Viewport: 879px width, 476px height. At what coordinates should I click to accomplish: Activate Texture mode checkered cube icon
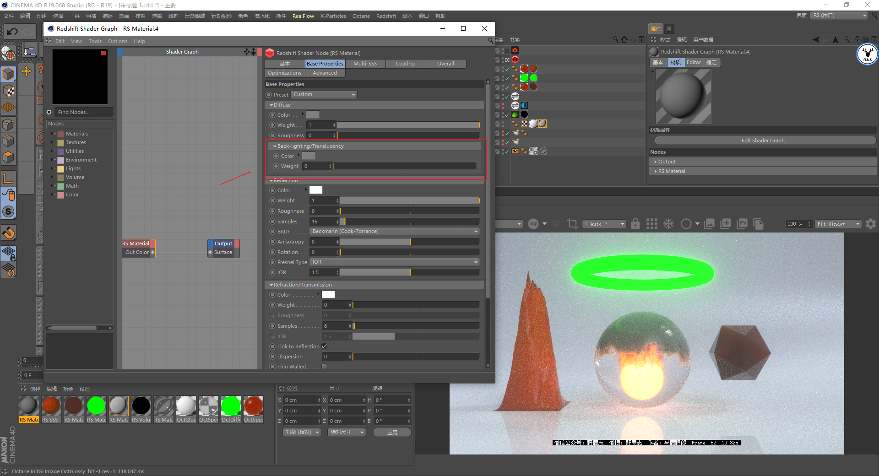pos(9,91)
